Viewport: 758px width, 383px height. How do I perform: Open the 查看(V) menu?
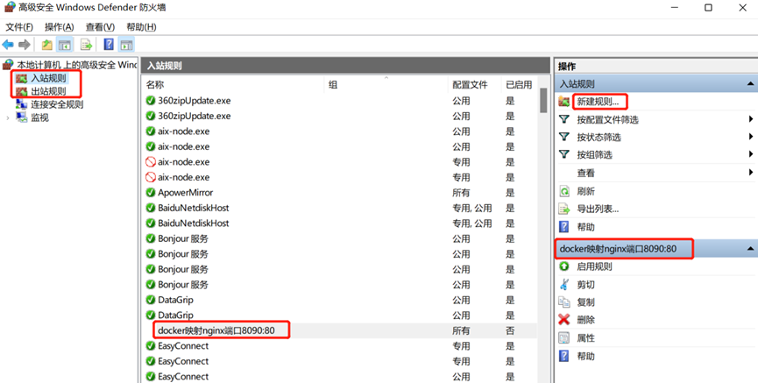(x=100, y=27)
